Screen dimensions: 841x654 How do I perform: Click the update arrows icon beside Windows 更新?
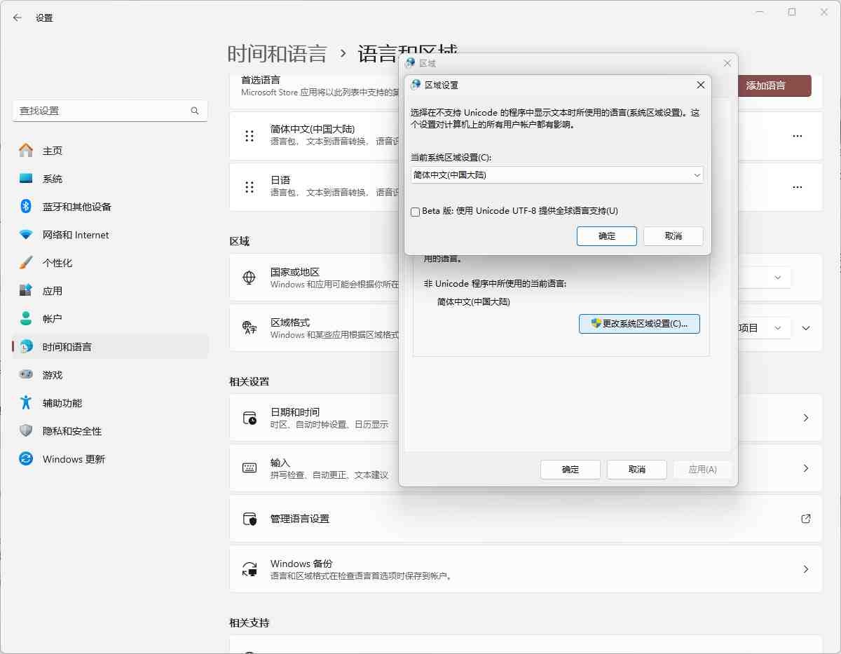pyautogui.click(x=26, y=459)
